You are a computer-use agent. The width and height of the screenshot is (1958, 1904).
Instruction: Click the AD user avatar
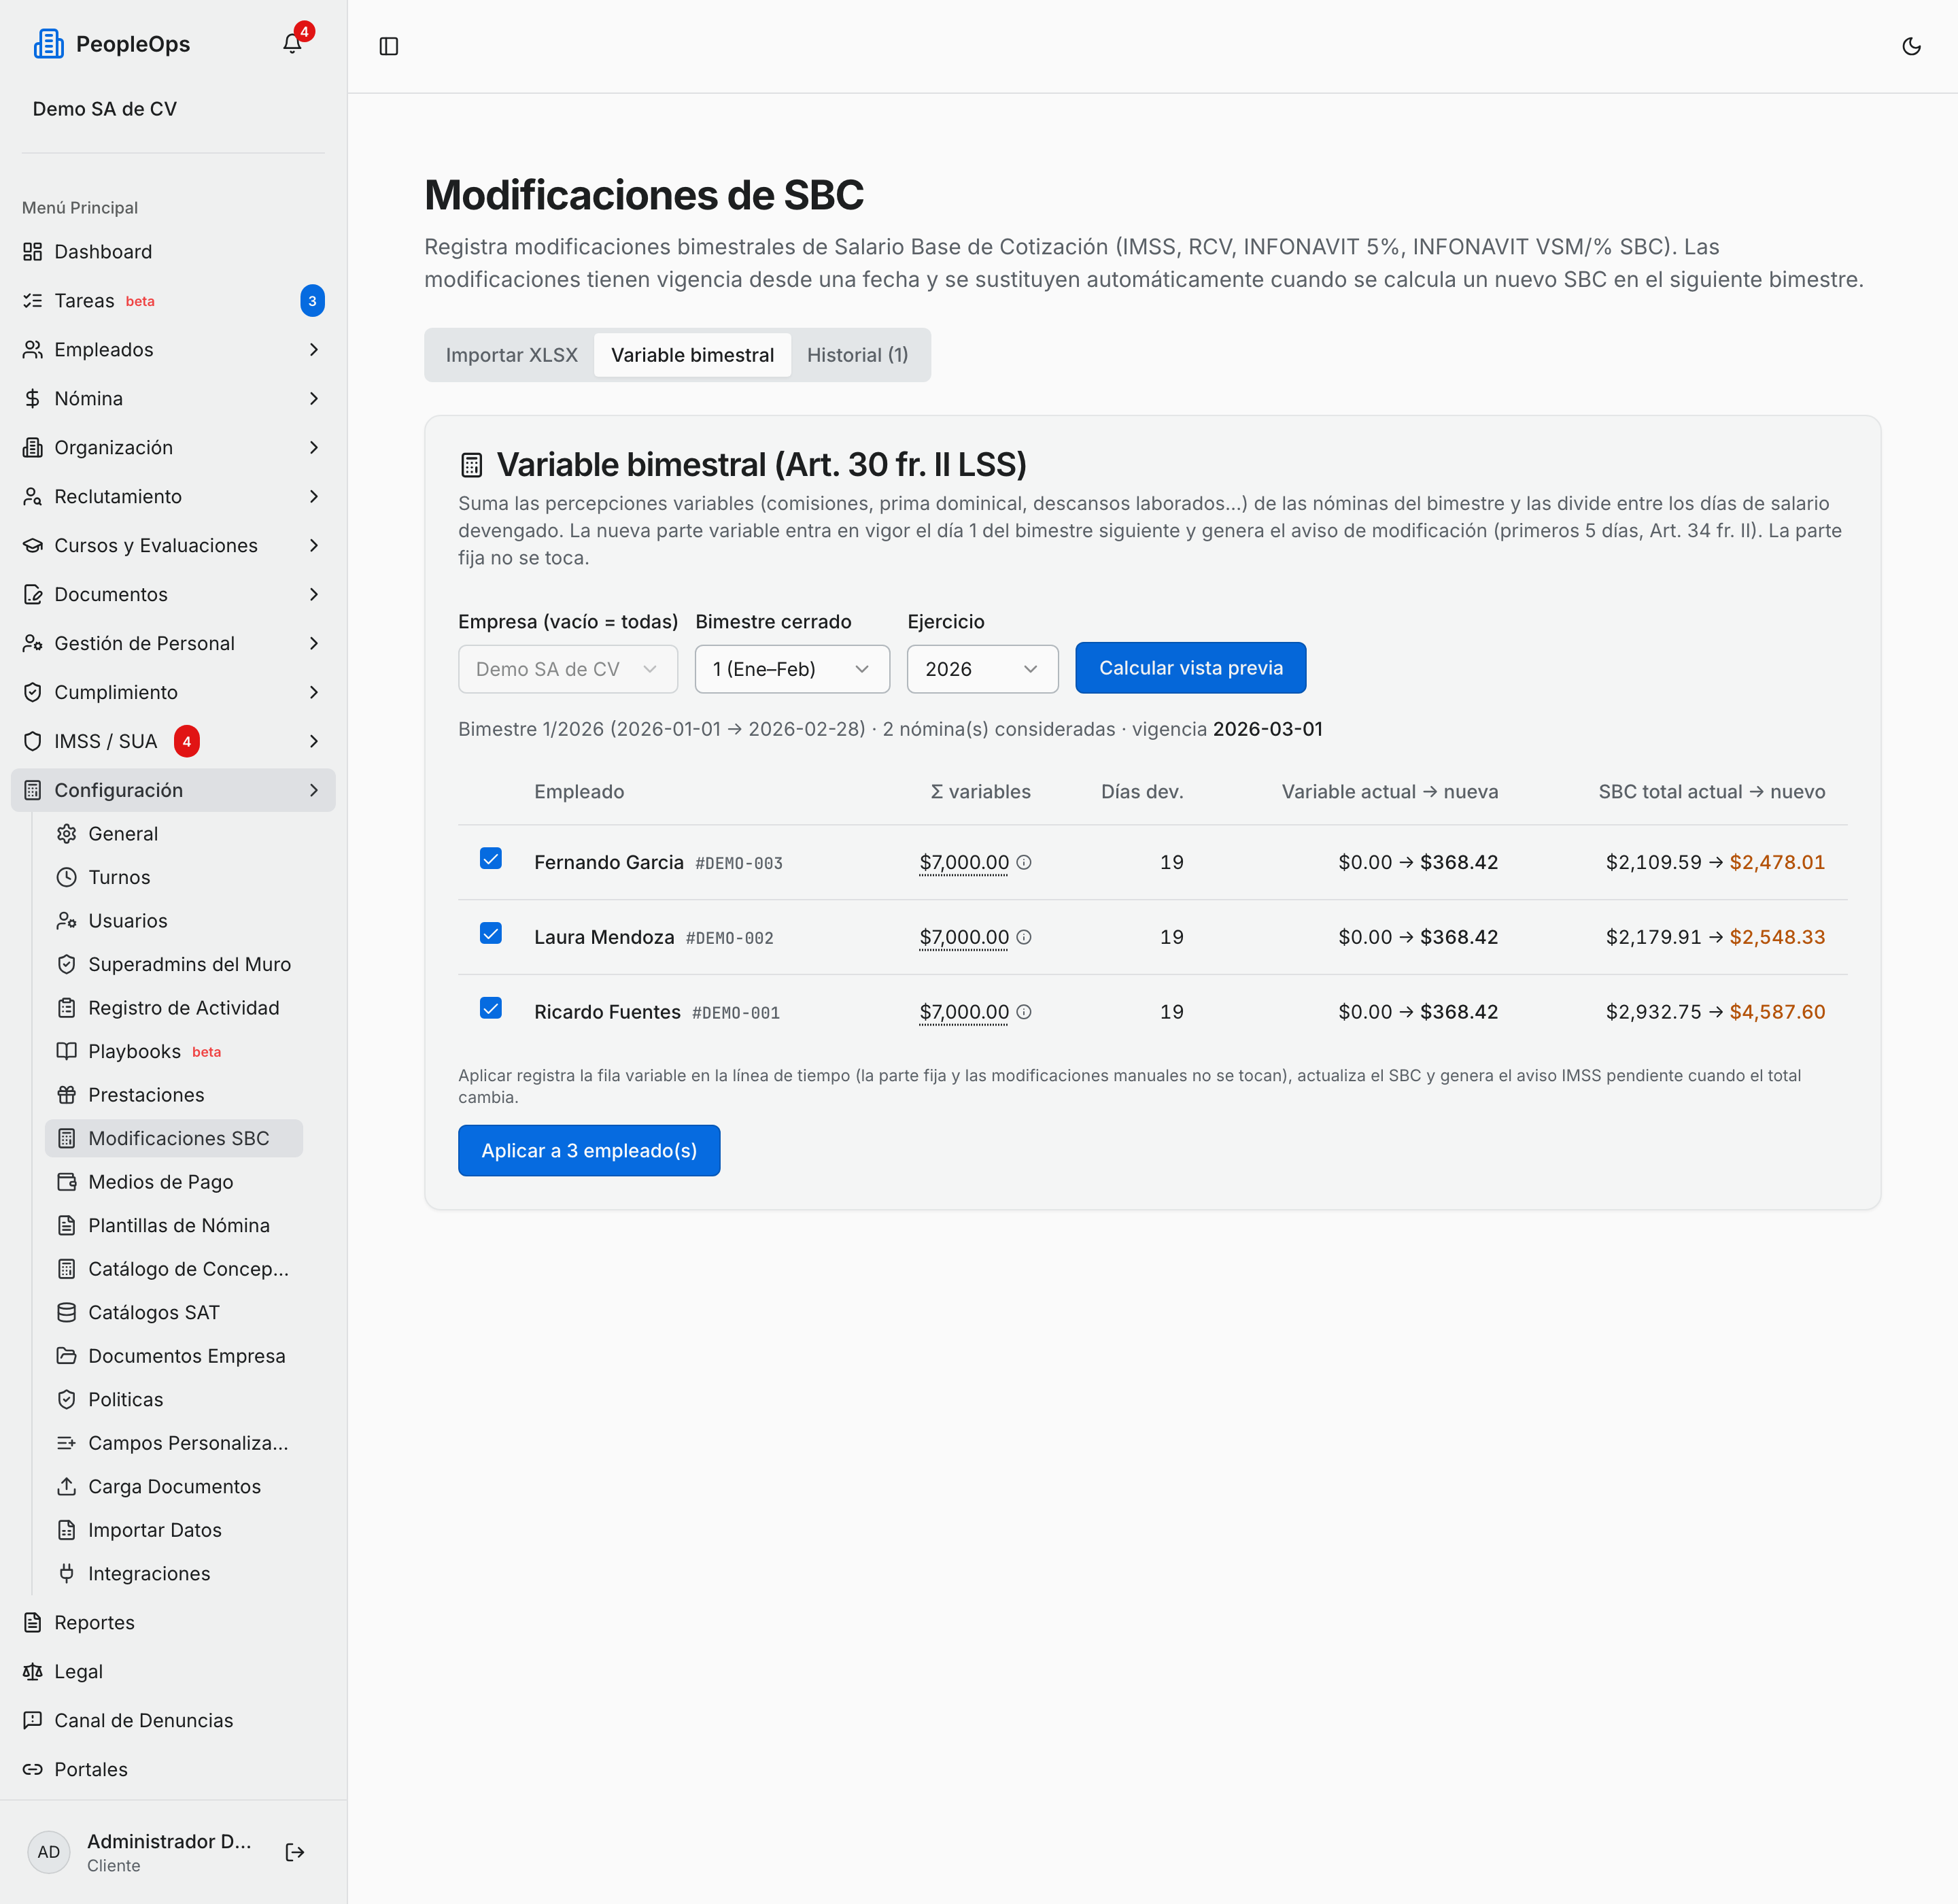tap(48, 1852)
